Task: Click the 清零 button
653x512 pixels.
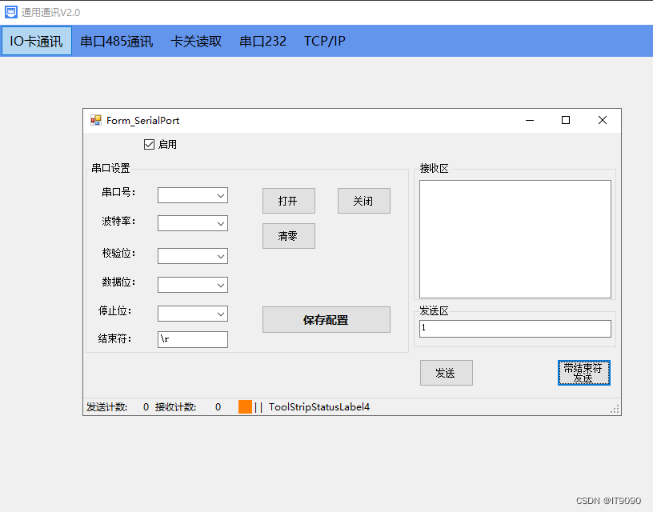Action: 289,236
